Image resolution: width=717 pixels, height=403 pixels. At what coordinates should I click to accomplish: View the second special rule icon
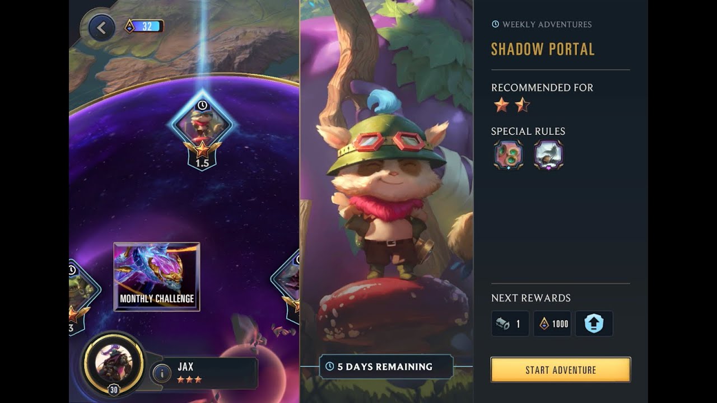548,154
